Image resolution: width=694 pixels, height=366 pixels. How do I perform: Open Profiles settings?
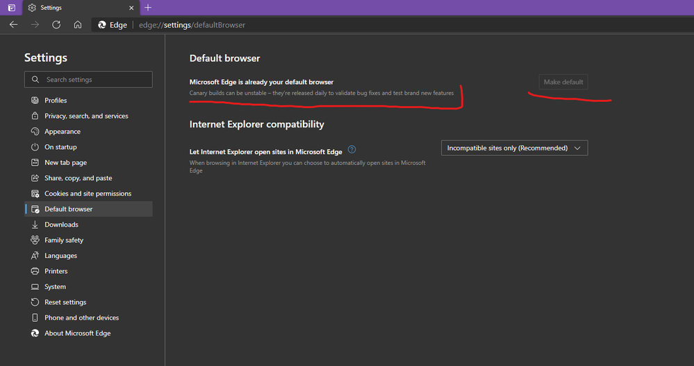(x=88, y=101)
